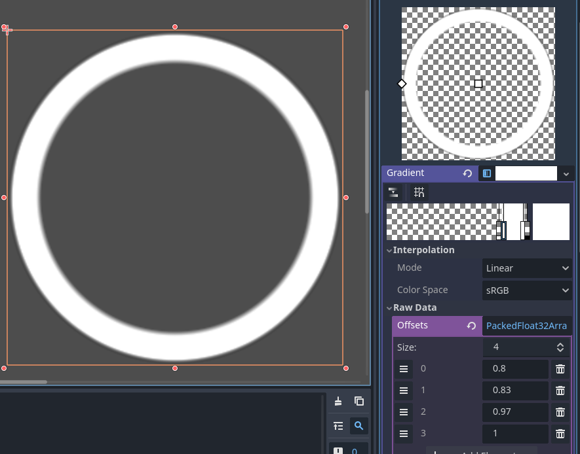Click the middle-right selection handle in viewport
Viewport: 580px width, 454px height.
pyautogui.click(x=346, y=198)
